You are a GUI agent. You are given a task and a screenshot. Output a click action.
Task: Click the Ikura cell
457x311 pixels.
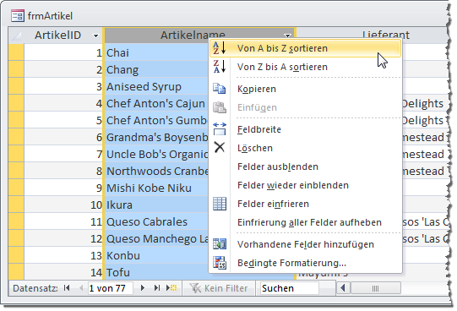tap(156, 205)
